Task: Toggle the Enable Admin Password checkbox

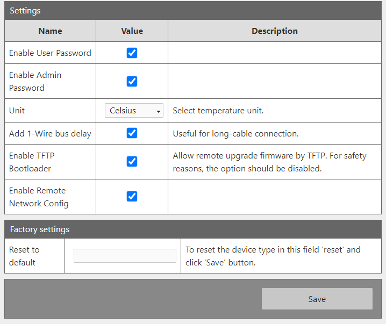Action: [132, 81]
